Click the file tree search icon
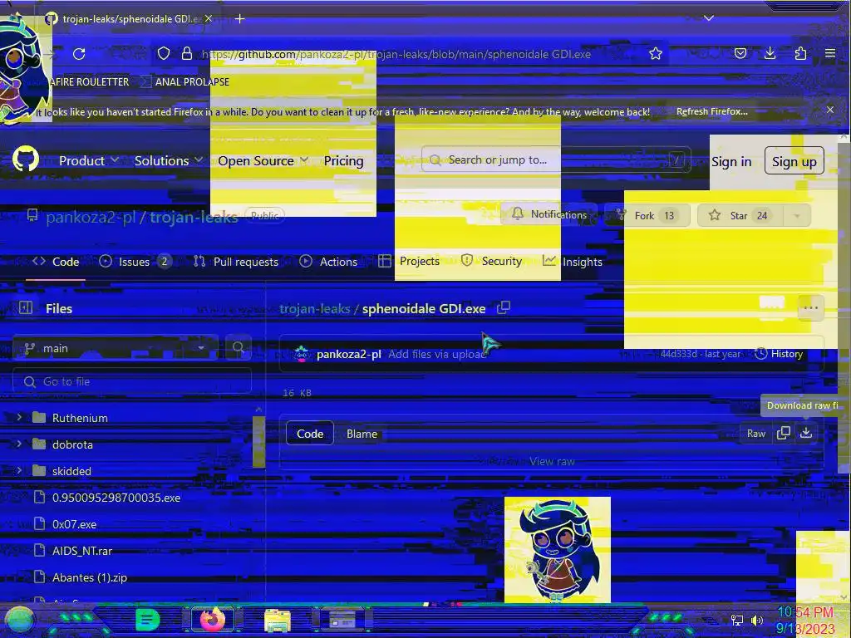 coord(239,348)
